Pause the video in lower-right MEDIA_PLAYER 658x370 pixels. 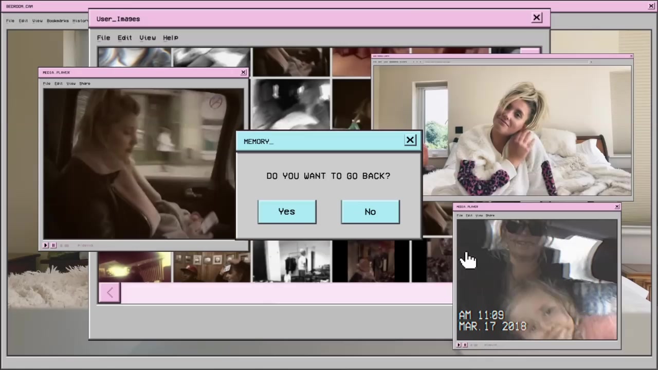(x=465, y=345)
